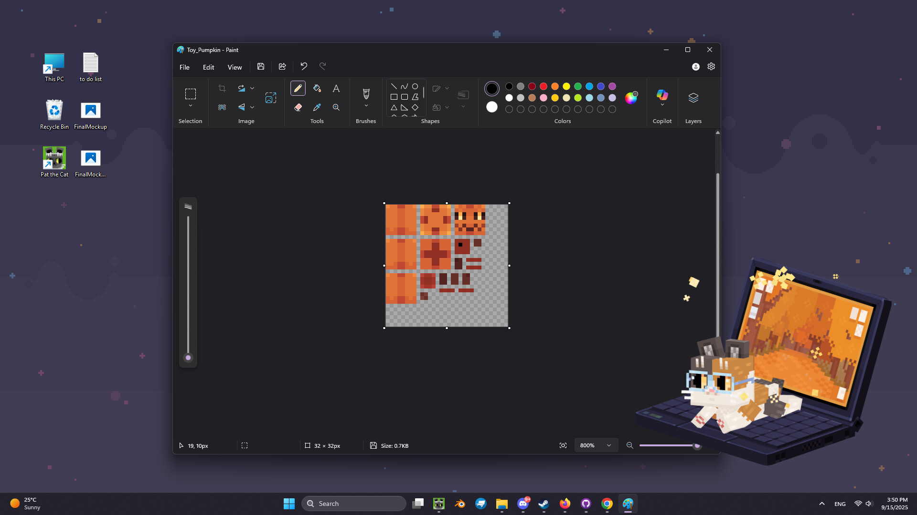Select the Oval shape

(415, 86)
